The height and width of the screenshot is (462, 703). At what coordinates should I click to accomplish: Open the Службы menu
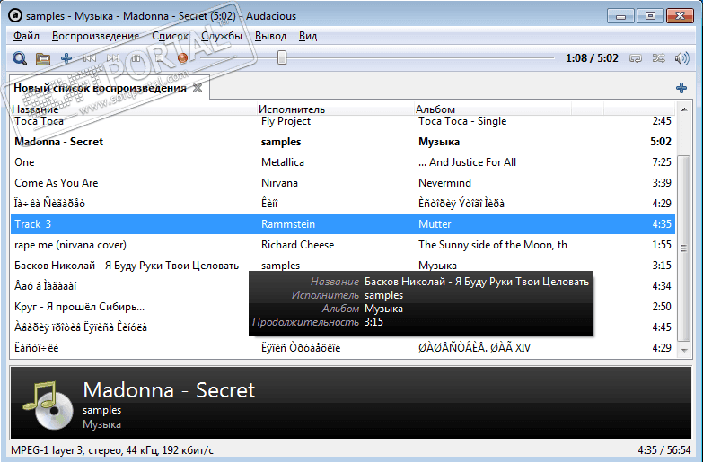pyautogui.click(x=222, y=36)
